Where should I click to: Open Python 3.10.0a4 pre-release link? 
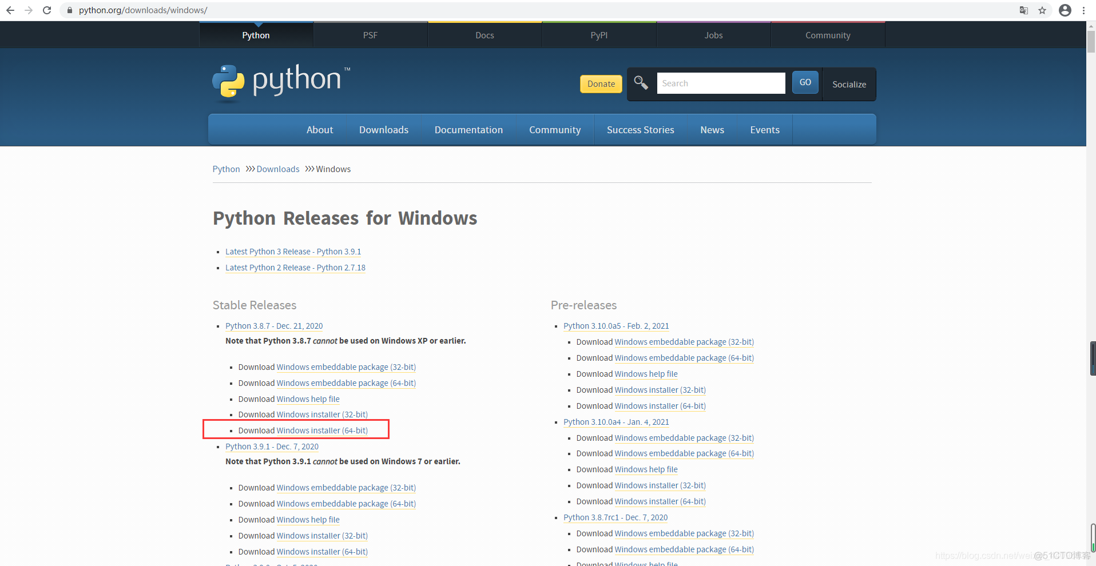(616, 422)
